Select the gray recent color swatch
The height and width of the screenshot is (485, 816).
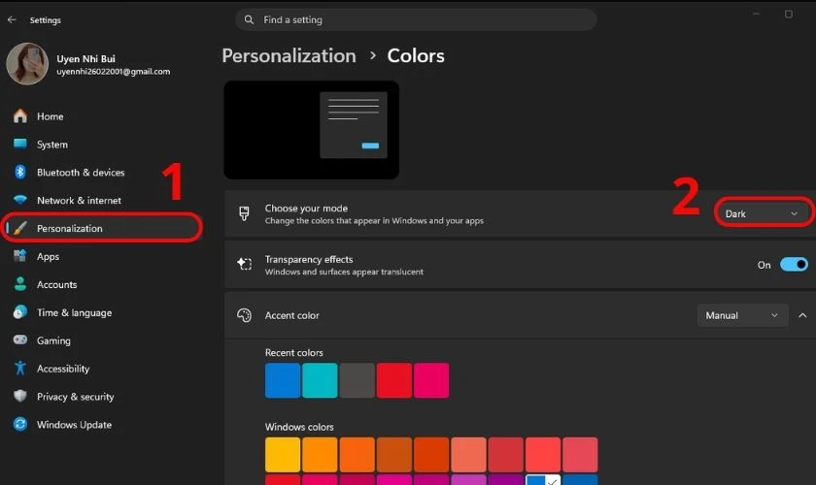pos(357,380)
